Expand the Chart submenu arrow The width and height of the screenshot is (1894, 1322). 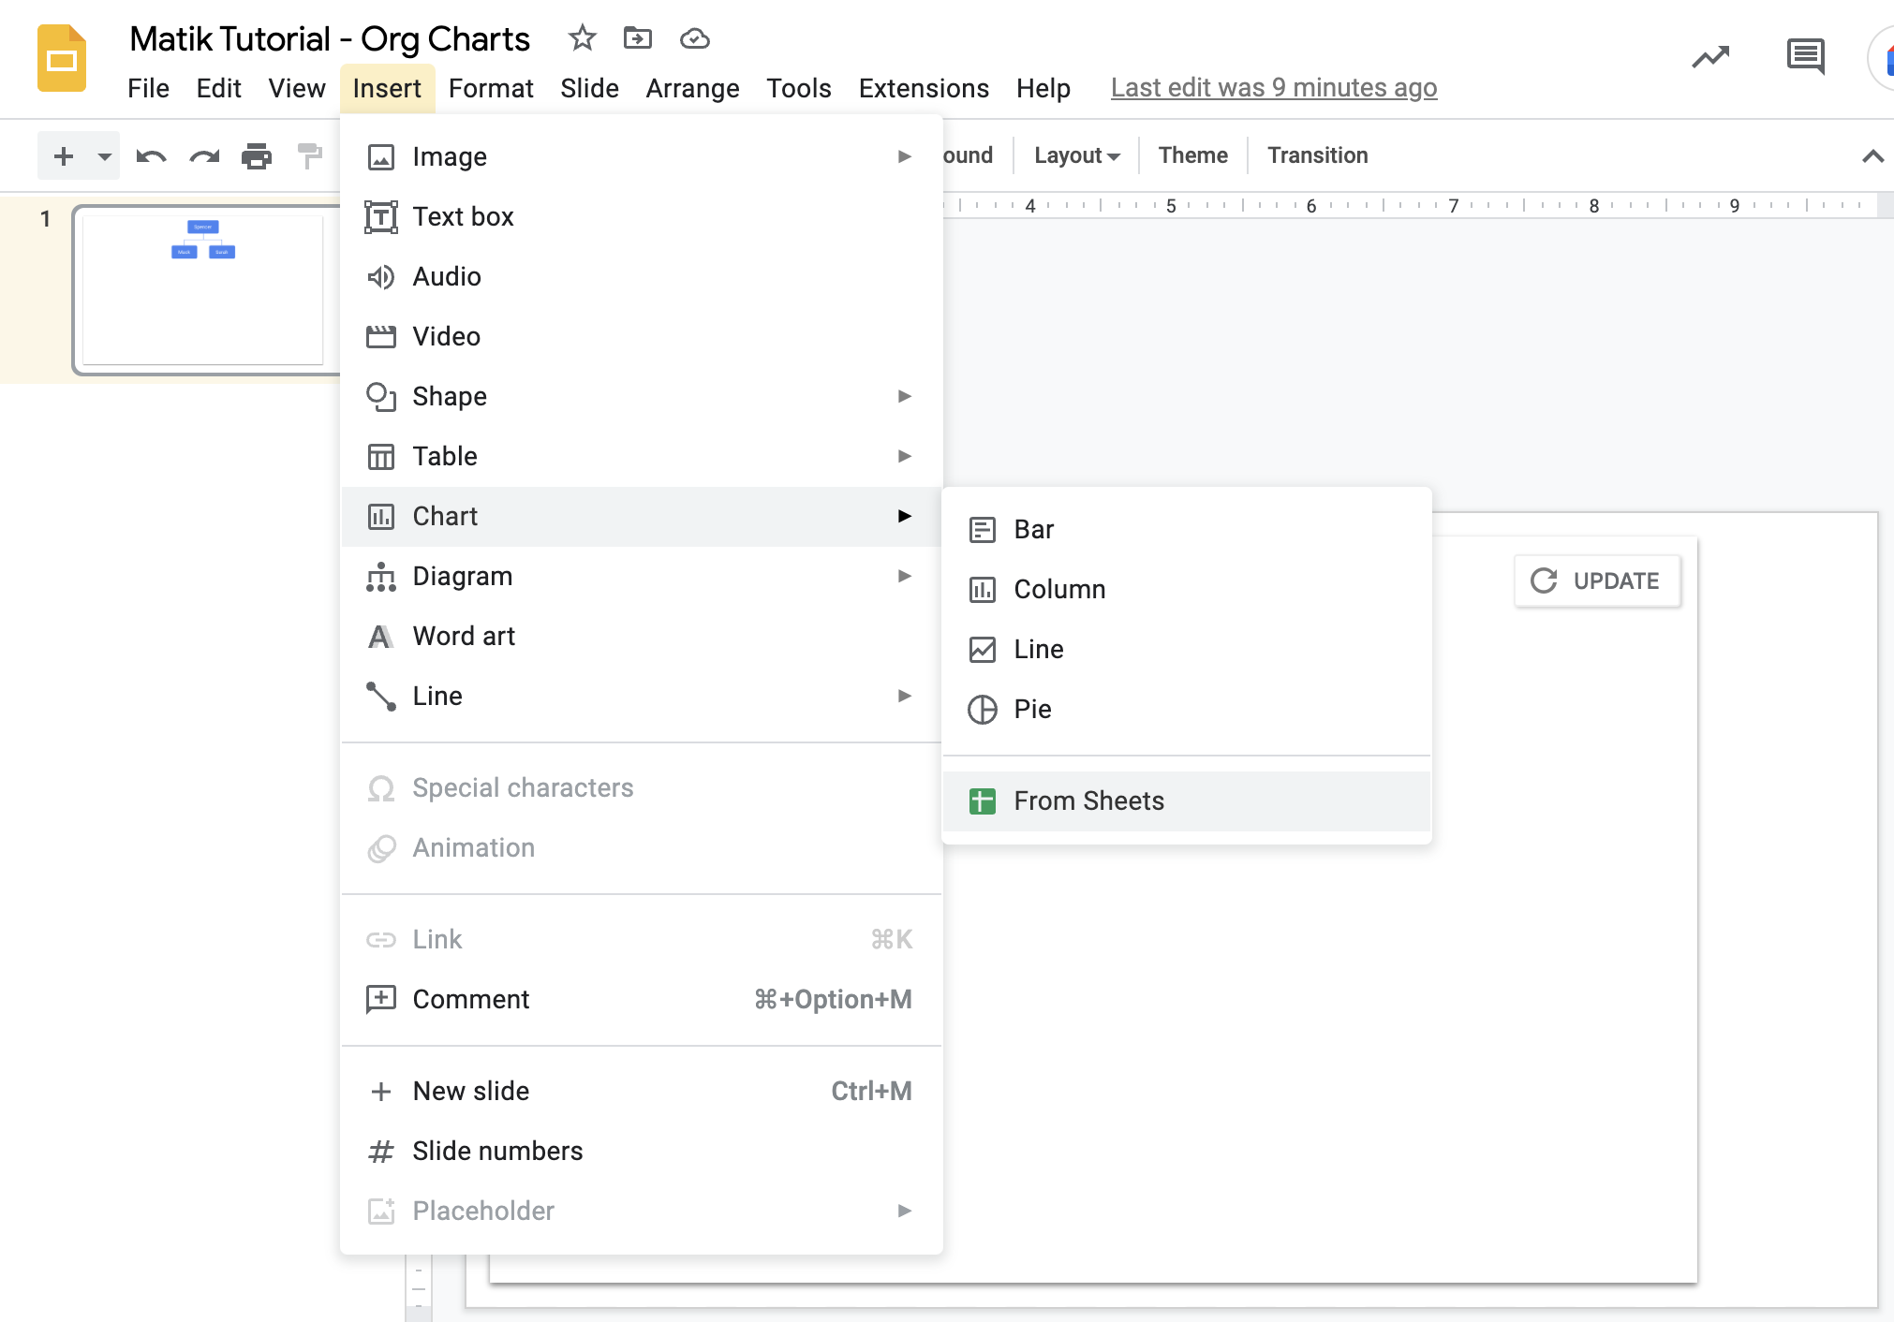[904, 516]
